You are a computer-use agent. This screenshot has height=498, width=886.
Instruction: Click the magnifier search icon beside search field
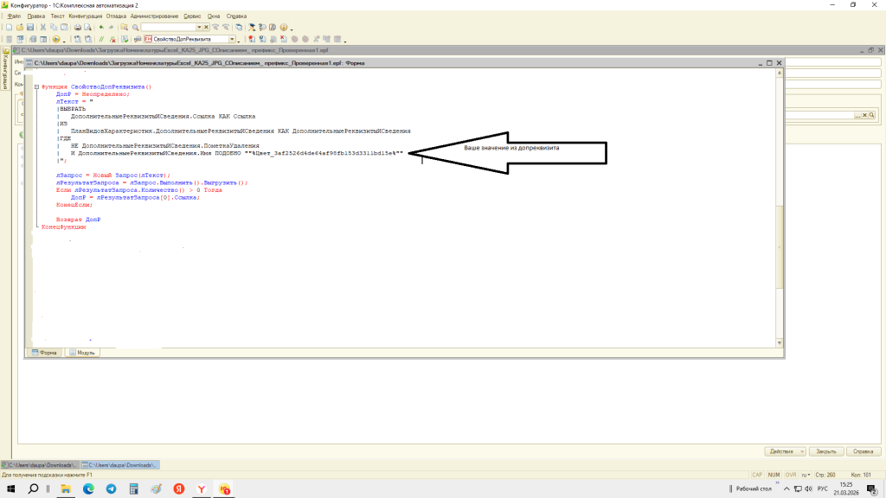point(136,27)
